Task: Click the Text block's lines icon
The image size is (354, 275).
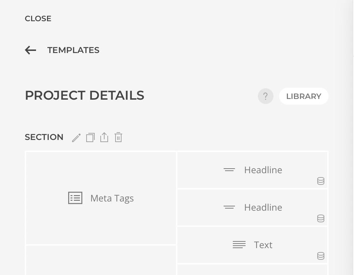Action: pyautogui.click(x=239, y=245)
